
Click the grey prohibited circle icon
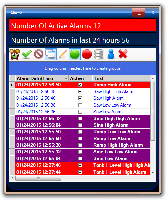click(x=39, y=54)
